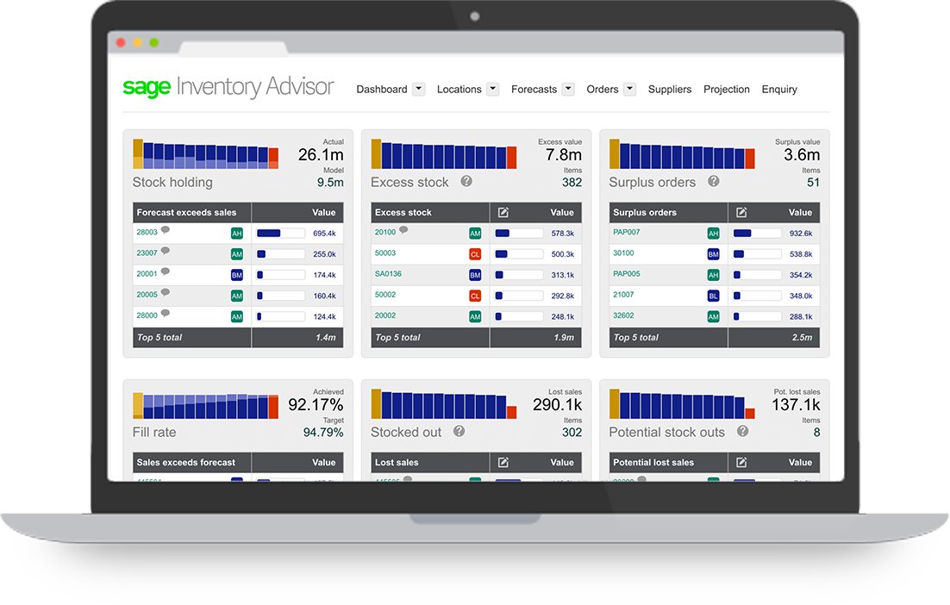Click the Stocked out bar chart
This screenshot has height=605, width=950.
point(444,404)
